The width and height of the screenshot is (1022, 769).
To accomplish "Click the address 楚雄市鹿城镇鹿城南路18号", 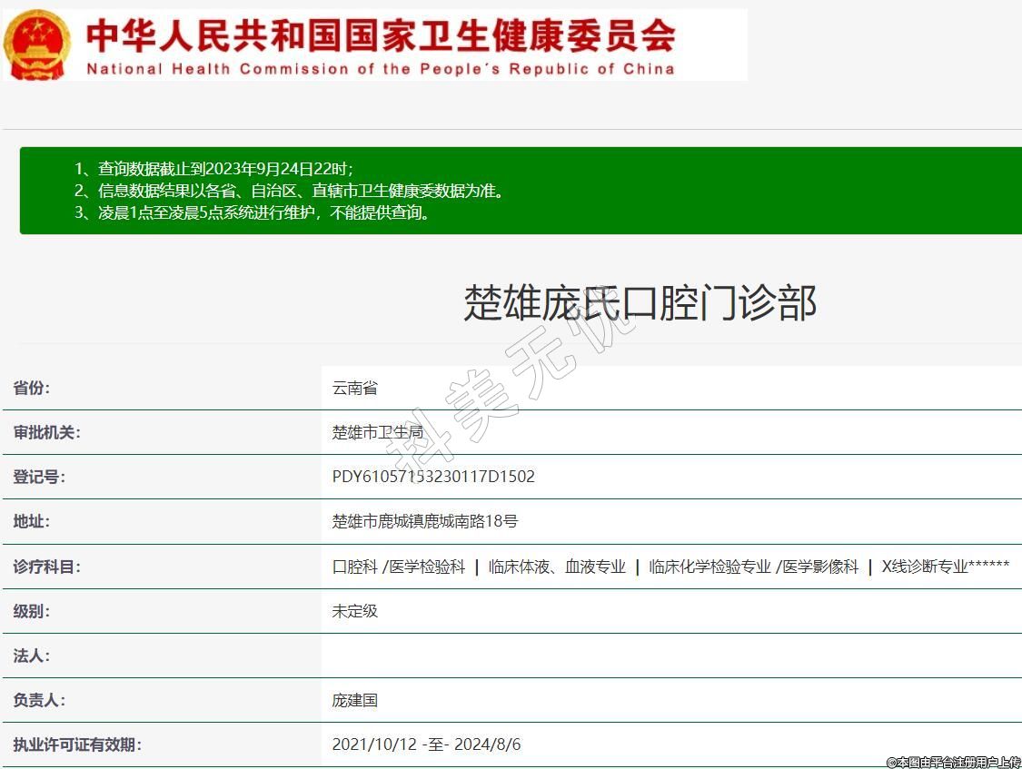I will (x=424, y=521).
